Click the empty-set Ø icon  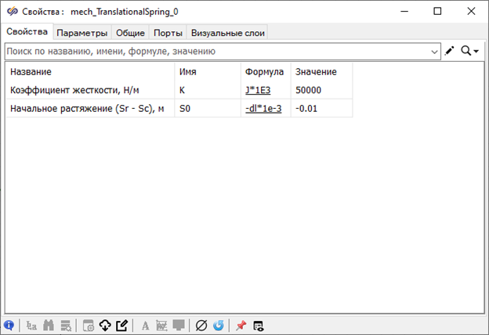[x=201, y=325]
